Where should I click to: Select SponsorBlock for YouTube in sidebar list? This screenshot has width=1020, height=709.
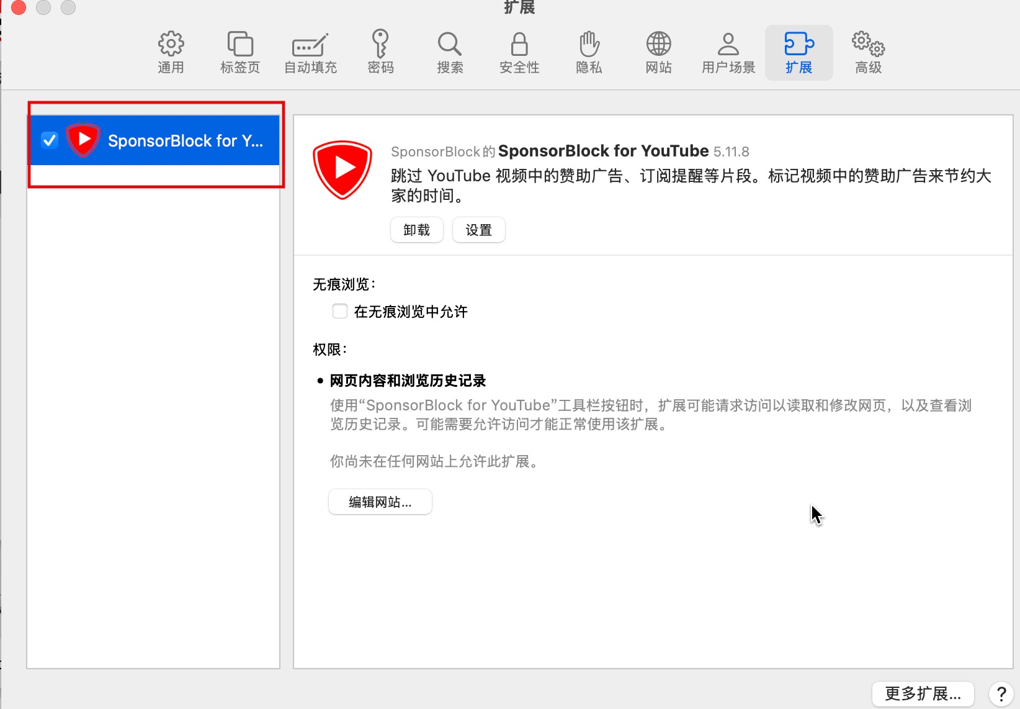(185, 141)
